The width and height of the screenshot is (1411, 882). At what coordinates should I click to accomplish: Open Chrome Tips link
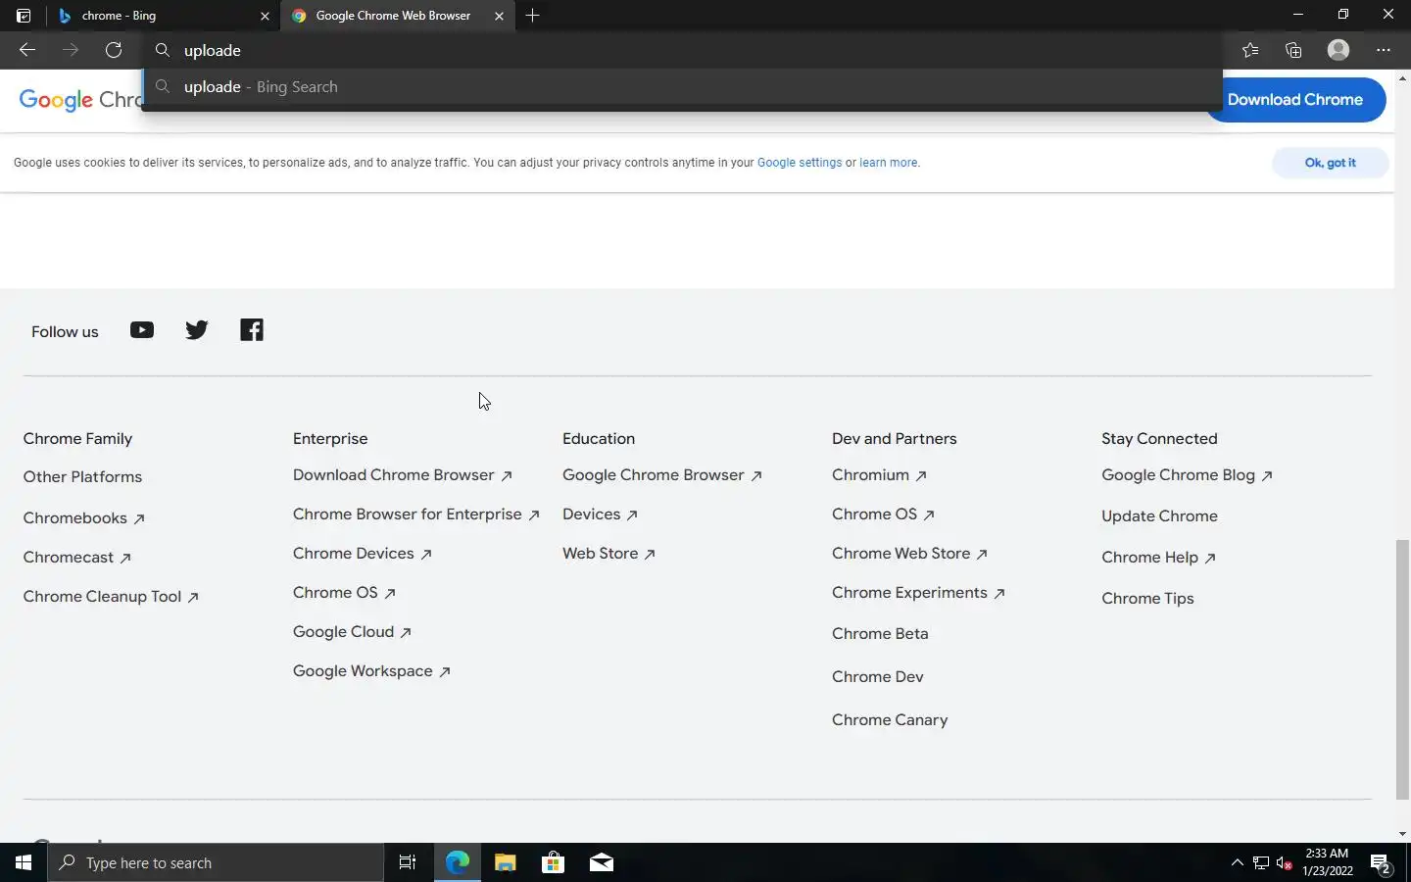coord(1147,599)
